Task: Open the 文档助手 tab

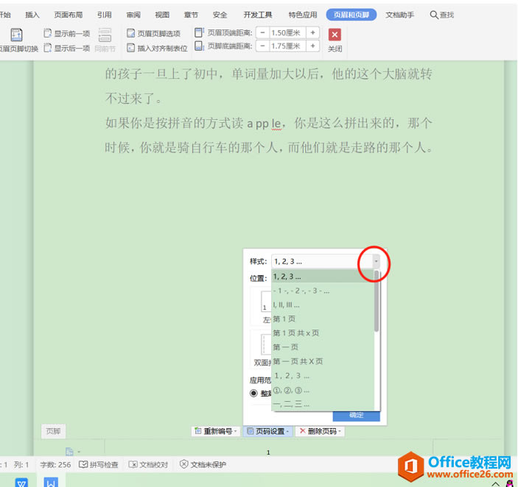Action: [399, 15]
